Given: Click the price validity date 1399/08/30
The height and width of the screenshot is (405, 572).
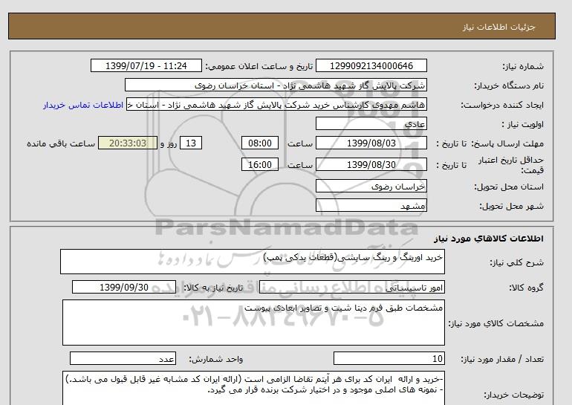Looking at the screenshot, I should (x=371, y=165).
